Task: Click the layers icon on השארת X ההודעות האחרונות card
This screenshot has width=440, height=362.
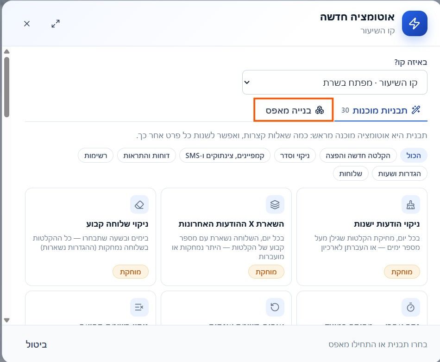Action: point(275,204)
